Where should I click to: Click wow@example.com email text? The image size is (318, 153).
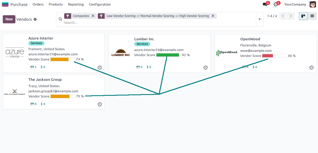256,51
